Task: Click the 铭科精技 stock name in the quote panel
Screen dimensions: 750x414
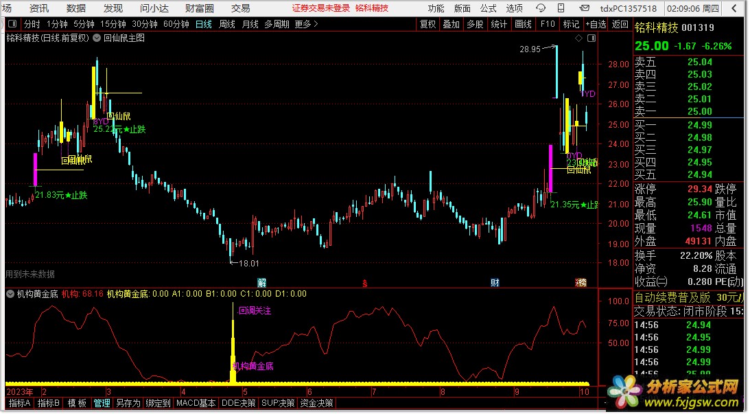Action: point(656,28)
